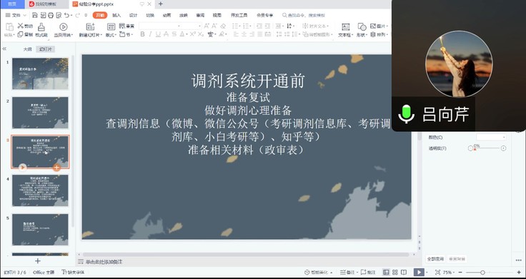Click the Save icon in quick access bar
The height and width of the screenshot is (279, 526).
coord(35,15)
